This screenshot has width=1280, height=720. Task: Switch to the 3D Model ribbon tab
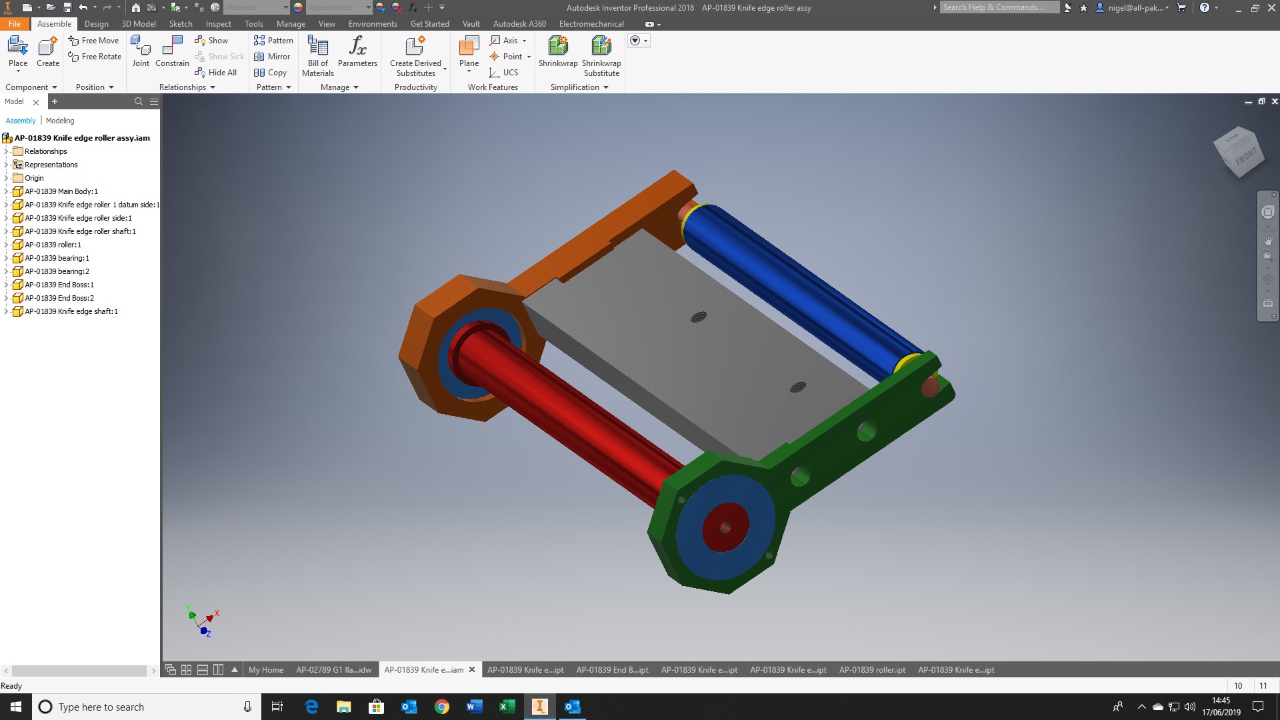point(139,24)
